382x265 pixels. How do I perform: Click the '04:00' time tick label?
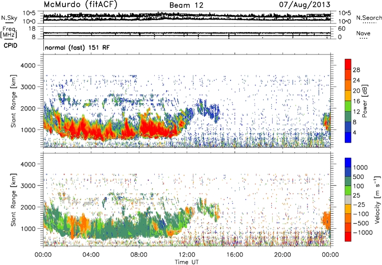(x=91, y=255)
